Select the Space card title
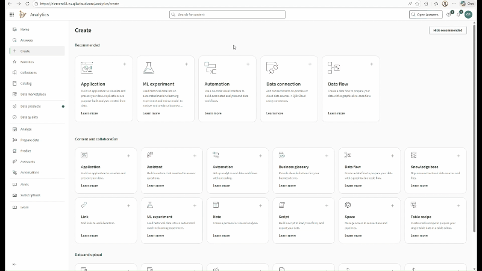This screenshot has width=482, height=271. (350, 217)
